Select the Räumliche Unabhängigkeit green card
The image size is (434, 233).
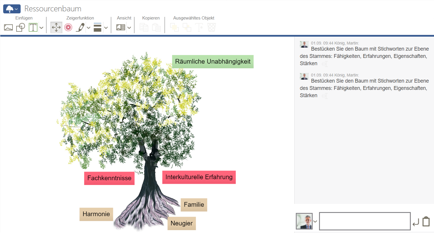click(213, 62)
